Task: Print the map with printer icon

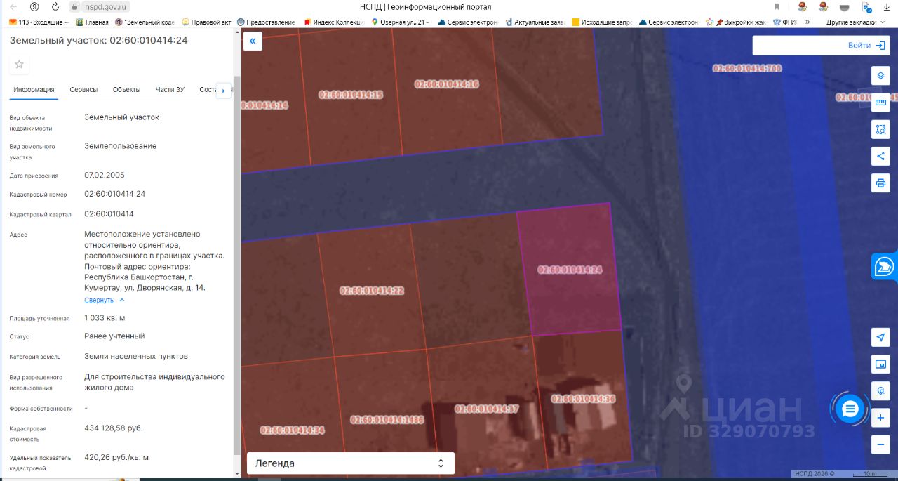Action: coord(880,183)
